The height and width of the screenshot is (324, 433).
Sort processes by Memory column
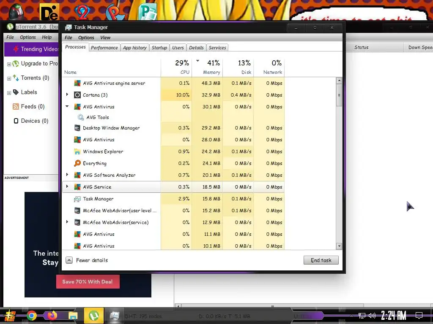[x=207, y=67]
